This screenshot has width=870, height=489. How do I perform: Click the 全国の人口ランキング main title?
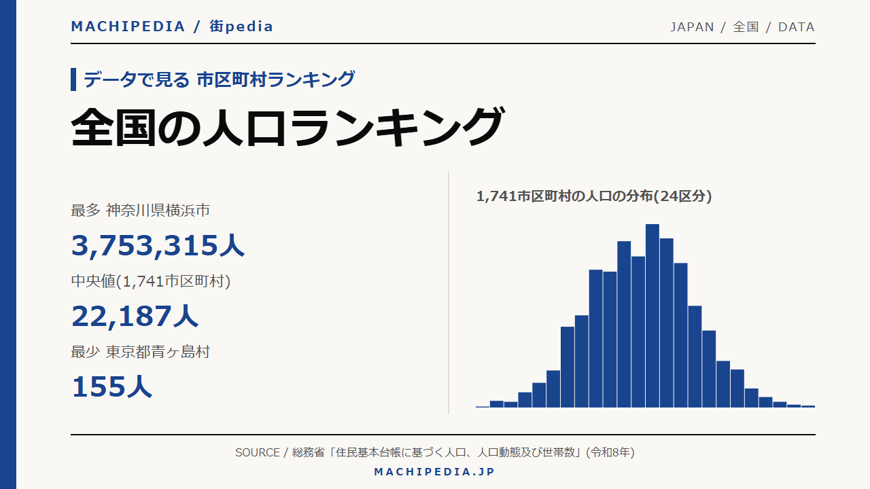point(288,127)
